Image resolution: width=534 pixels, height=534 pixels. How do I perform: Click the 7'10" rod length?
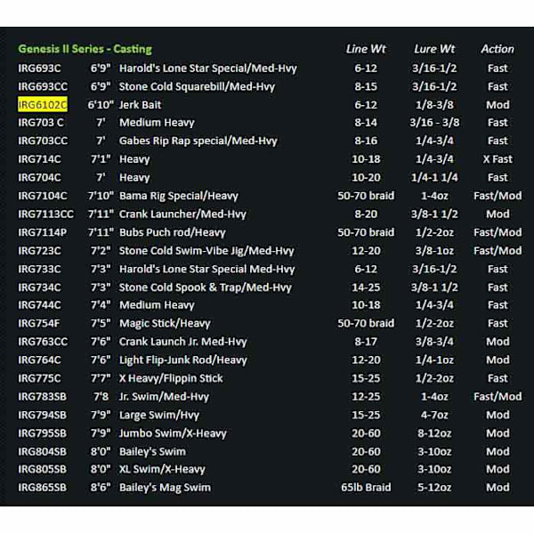click(x=101, y=196)
